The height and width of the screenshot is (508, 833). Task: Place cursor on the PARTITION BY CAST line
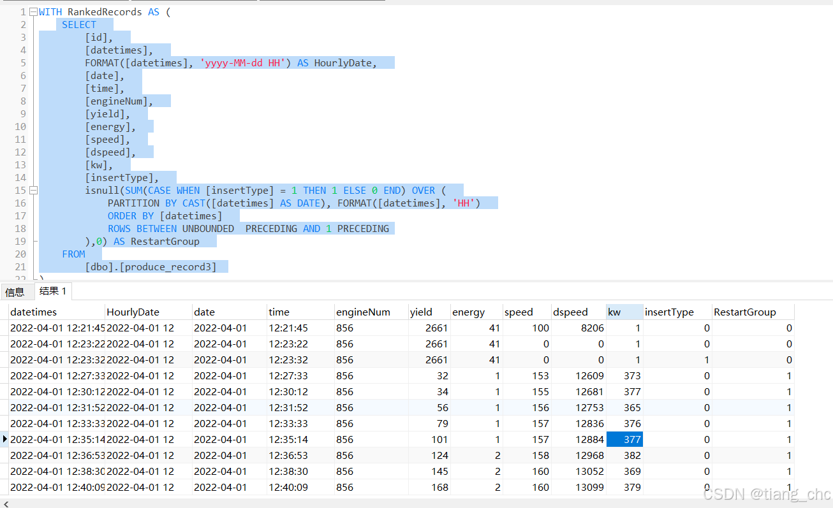tap(294, 203)
